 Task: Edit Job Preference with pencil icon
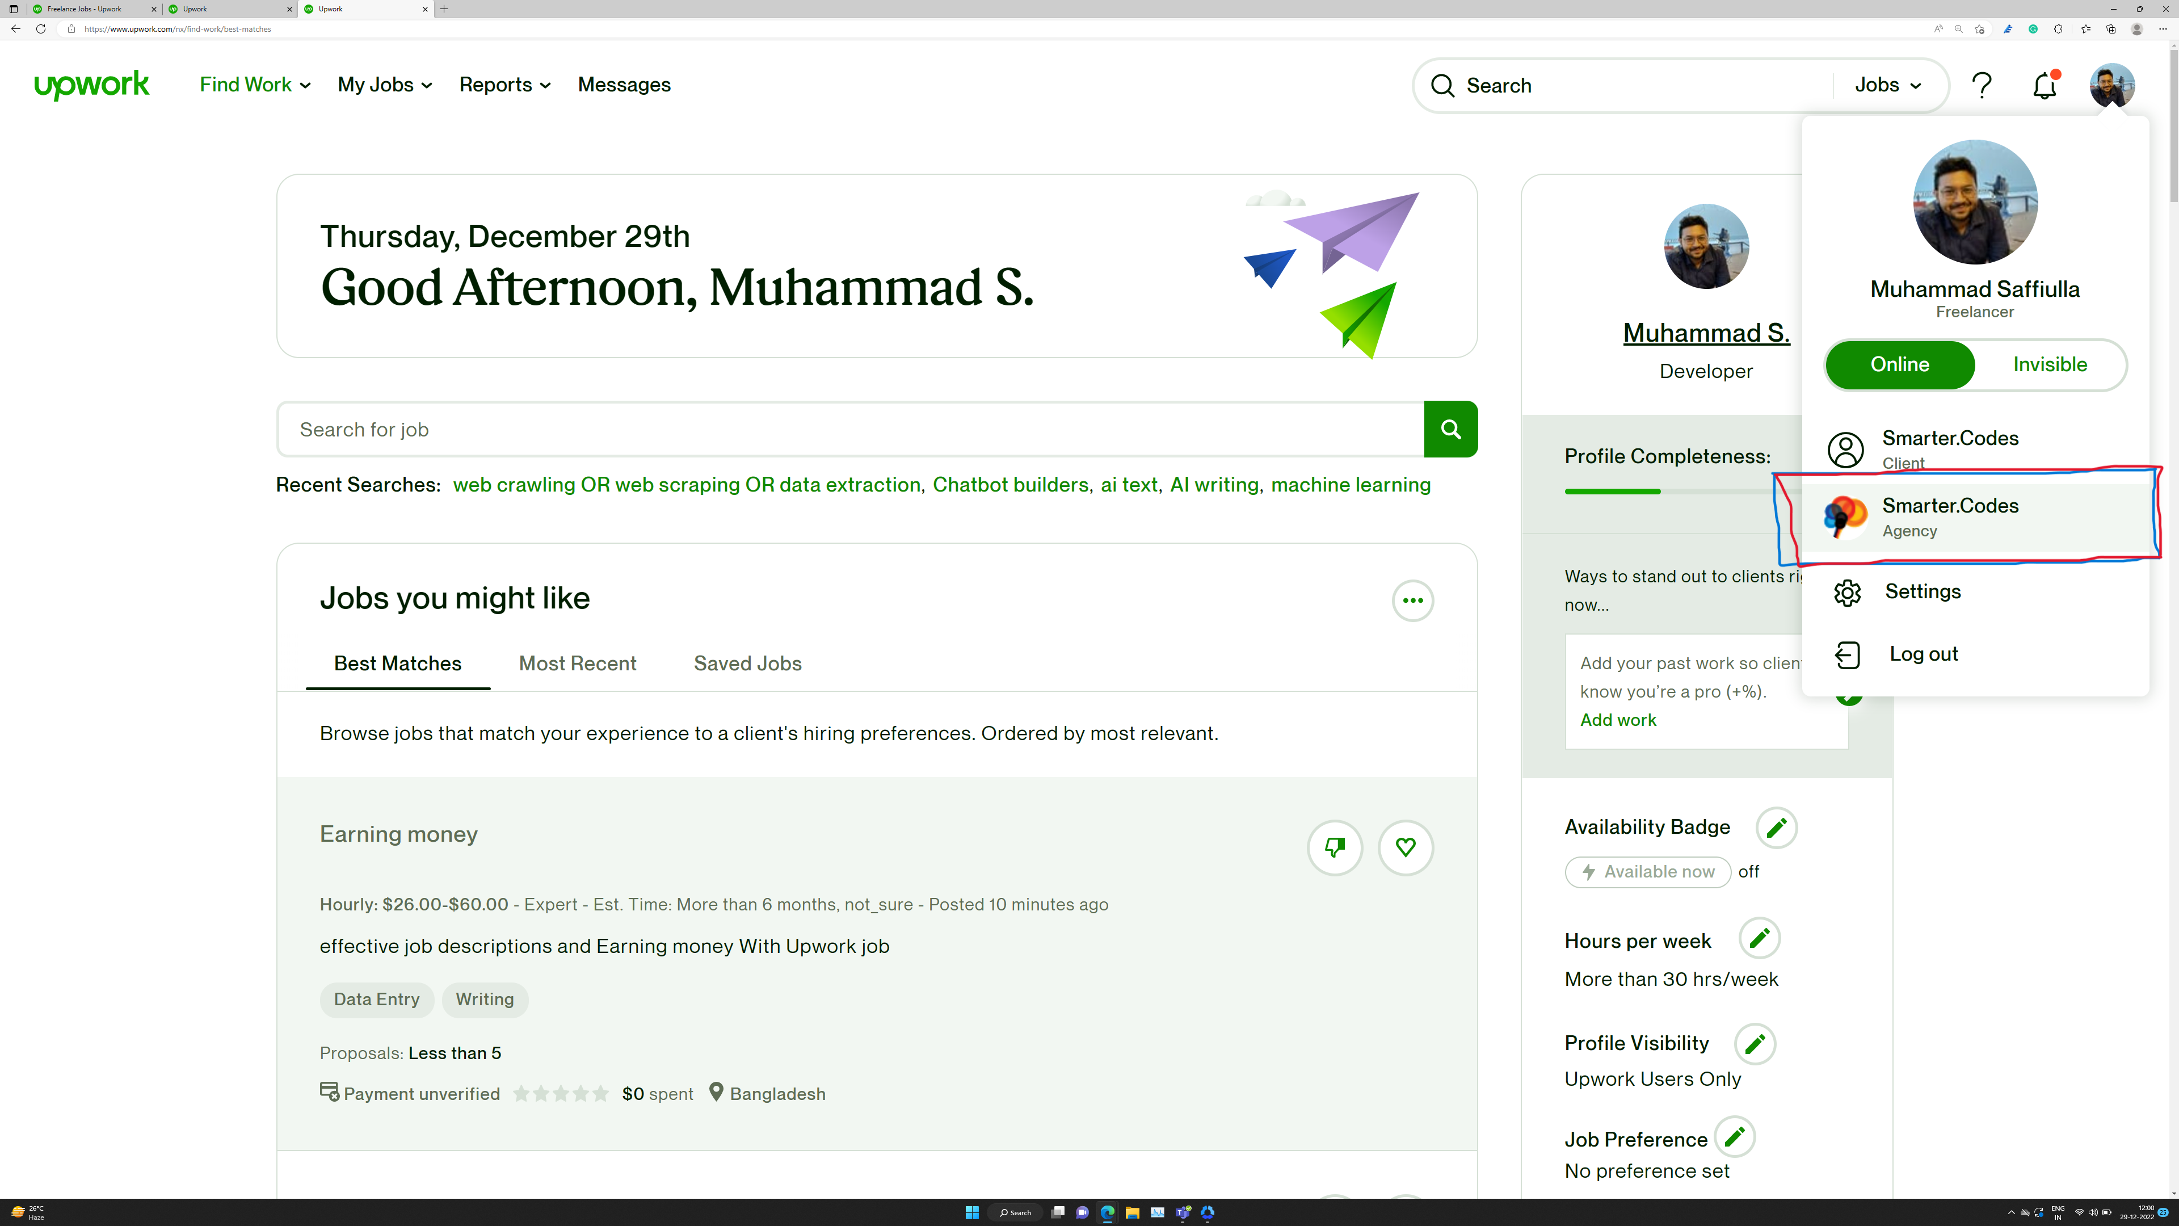point(1735,1136)
